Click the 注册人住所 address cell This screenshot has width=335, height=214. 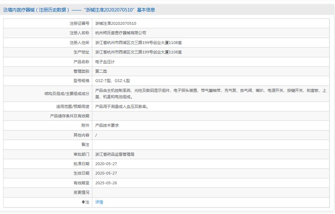(138, 42)
